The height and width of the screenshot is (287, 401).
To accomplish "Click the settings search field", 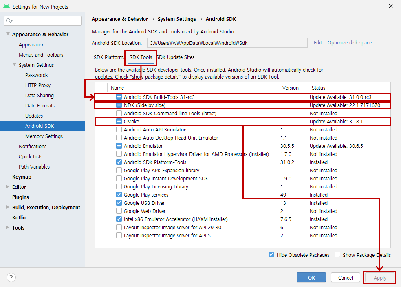I will (43, 21).
